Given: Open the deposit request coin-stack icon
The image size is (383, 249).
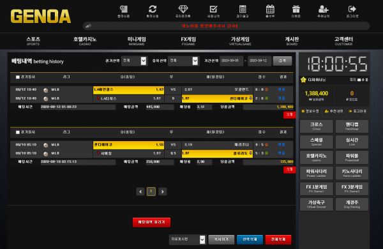Looking at the screenshot, I should pos(124,10).
